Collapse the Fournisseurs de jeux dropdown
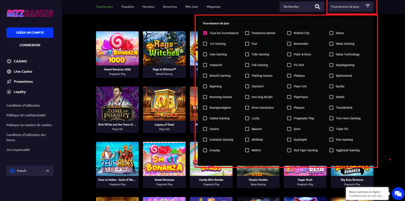The image size is (405, 201). pyautogui.click(x=351, y=7)
